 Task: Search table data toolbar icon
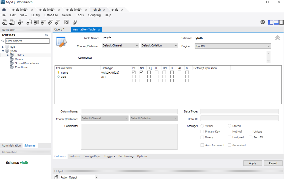pos(66,22)
